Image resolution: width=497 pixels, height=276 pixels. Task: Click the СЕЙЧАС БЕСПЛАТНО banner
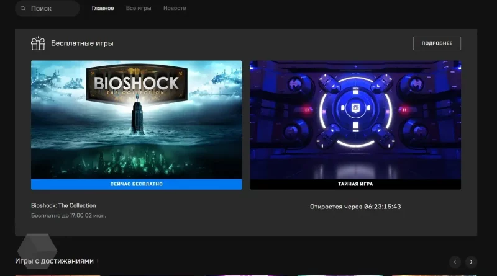pos(137,184)
